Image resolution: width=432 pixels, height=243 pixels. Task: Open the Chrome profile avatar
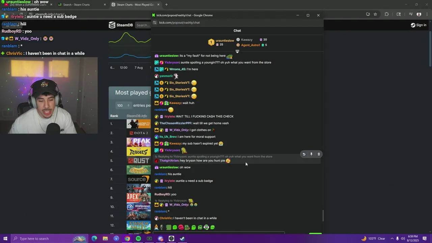pyautogui.click(x=419, y=14)
